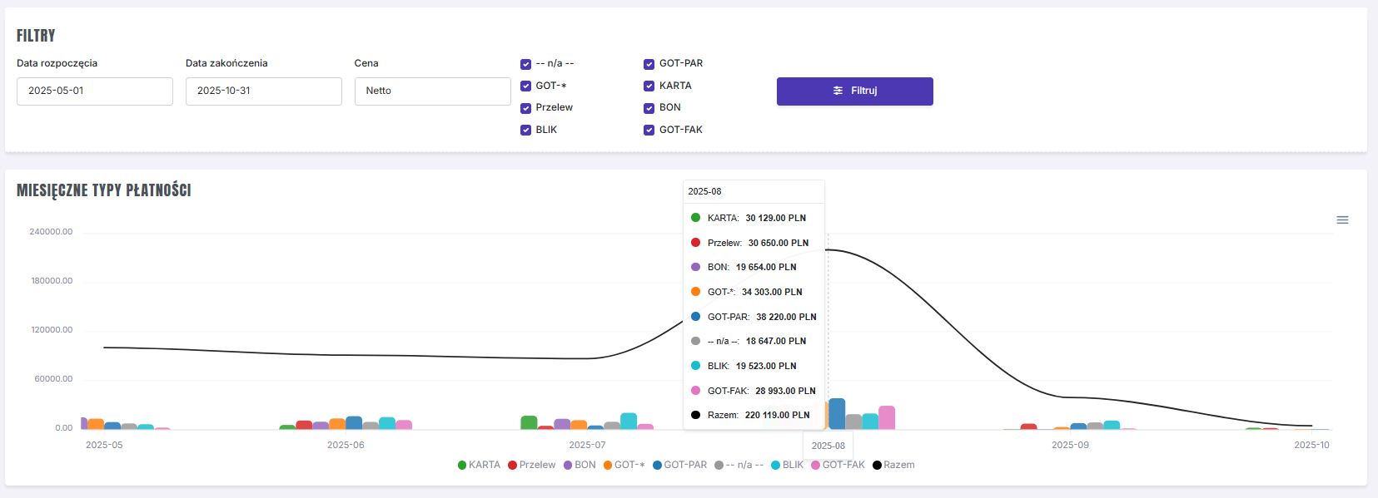Toggle BLIK series in chart legend
Image resolution: width=1378 pixels, height=498 pixels.
pyautogui.click(x=787, y=466)
